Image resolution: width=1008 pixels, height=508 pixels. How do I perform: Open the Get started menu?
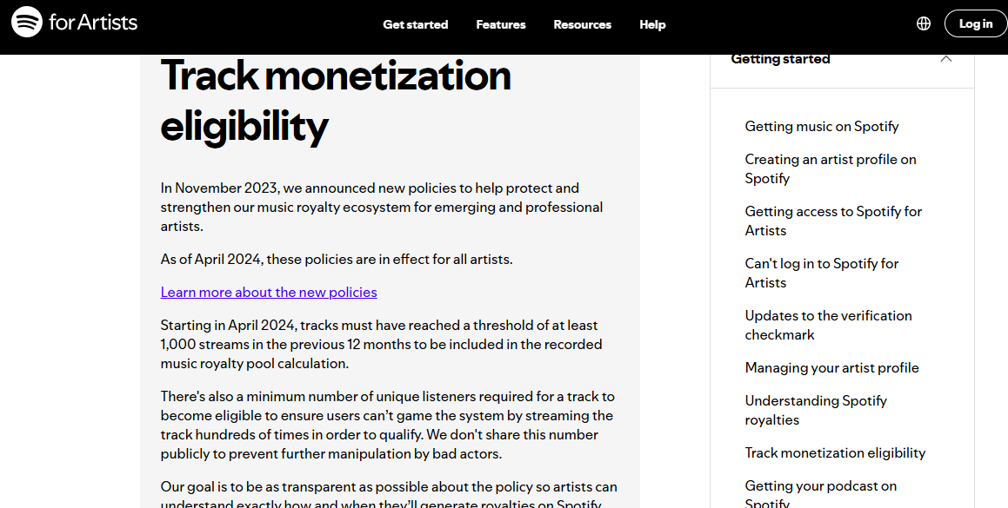pos(415,24)
